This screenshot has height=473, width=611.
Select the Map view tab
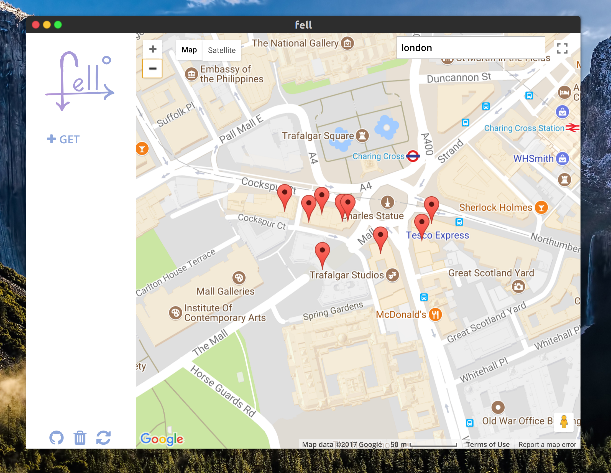[189, 50]
